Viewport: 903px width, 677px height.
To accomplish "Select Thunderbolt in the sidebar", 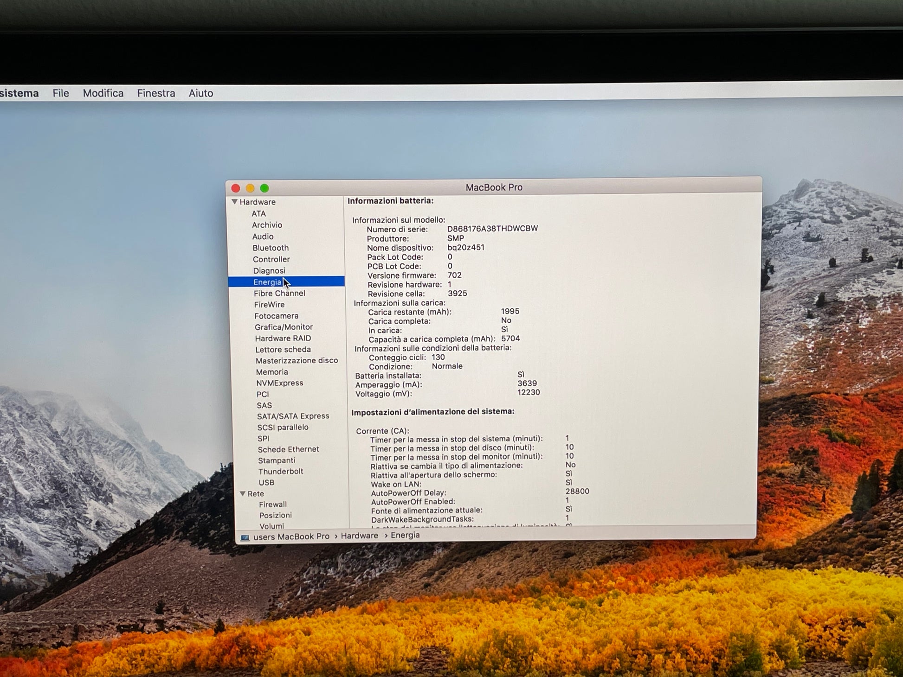I will pyautogui.click(x=281, y=472).
